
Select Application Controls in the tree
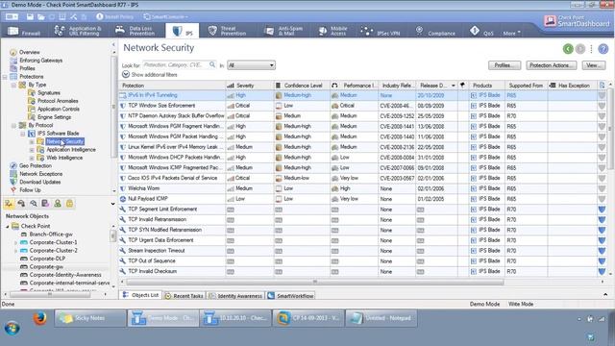coord(58,109)
